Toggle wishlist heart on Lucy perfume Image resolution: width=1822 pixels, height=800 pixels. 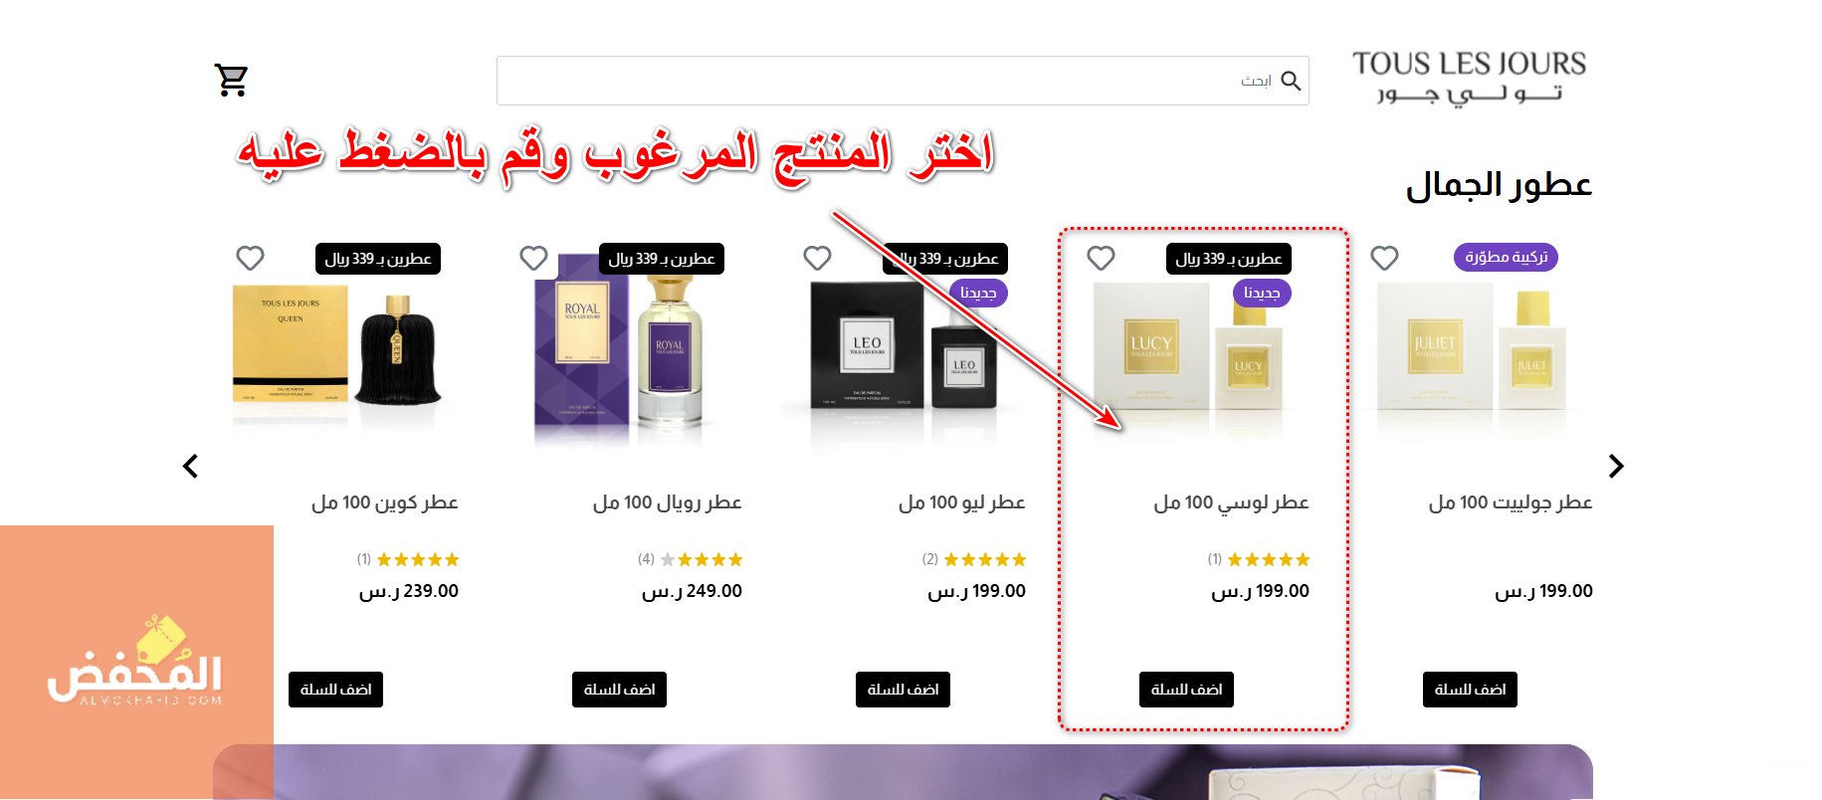[1101, 259]
